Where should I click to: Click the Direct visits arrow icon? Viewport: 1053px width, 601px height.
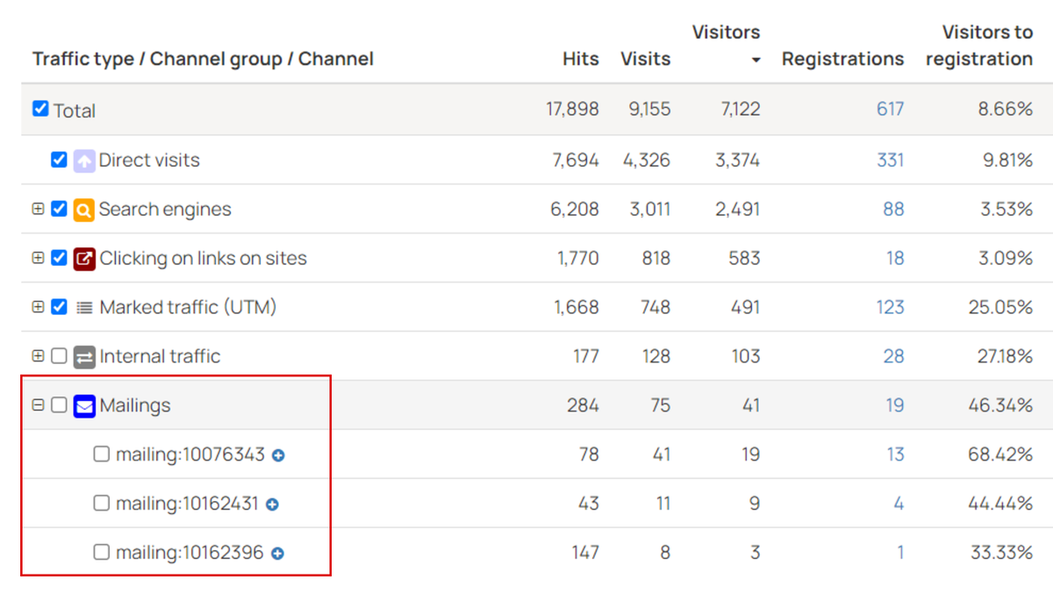(x=84, y=161)
